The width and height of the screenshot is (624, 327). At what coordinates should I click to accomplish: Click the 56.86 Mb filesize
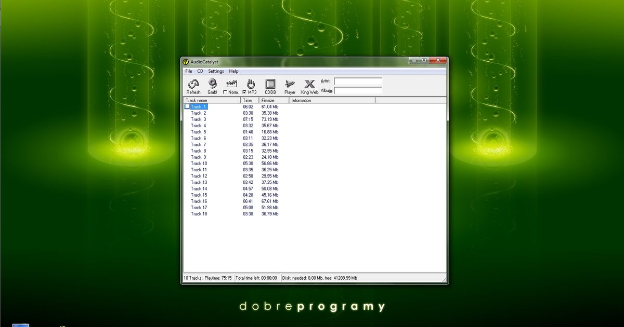tap(270, 163)
